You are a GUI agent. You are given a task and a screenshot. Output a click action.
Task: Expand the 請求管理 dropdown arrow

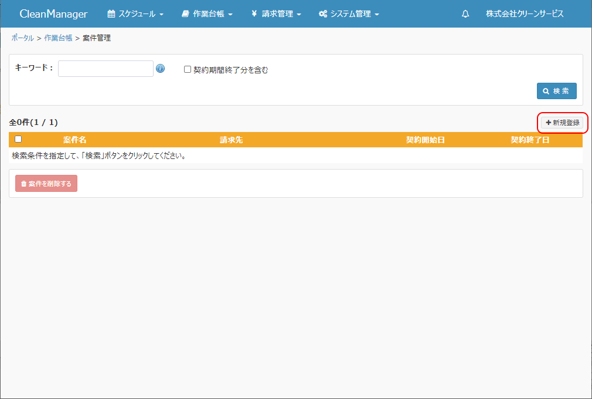point(299,15)
